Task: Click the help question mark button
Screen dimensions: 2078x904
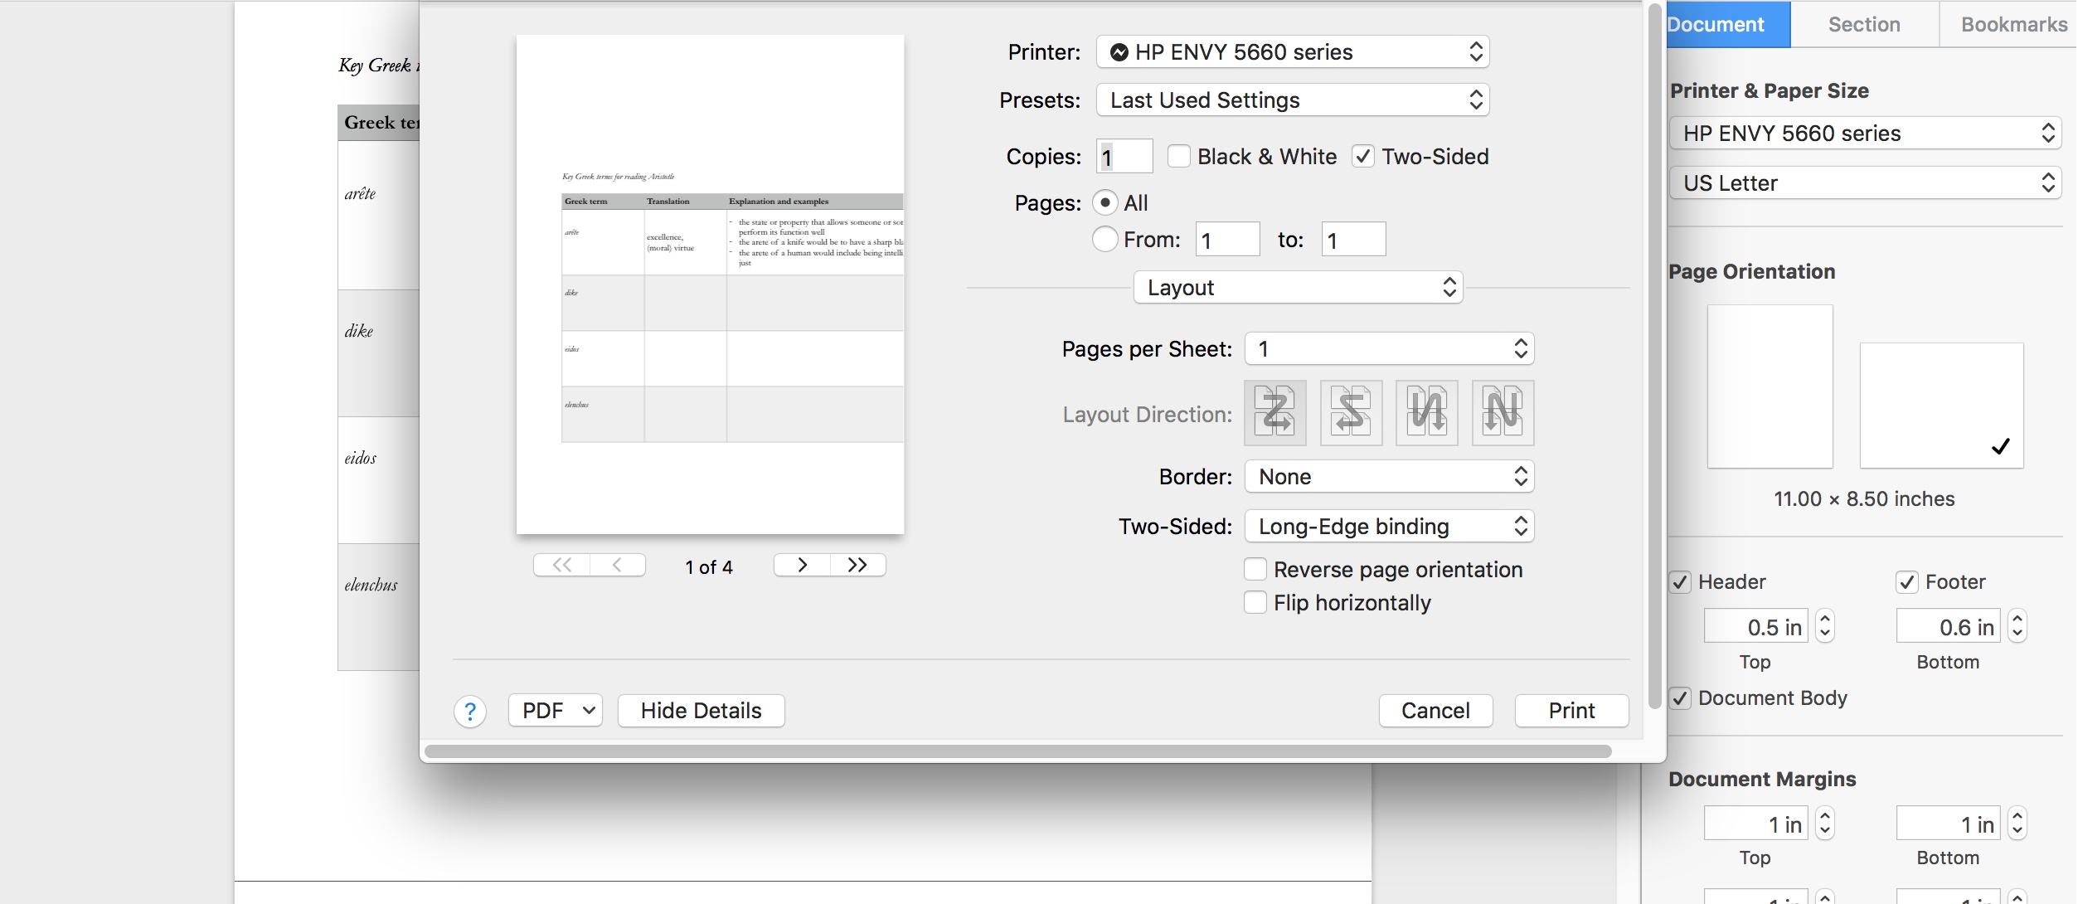Action: pyautogui.click(x=469, y=711)
